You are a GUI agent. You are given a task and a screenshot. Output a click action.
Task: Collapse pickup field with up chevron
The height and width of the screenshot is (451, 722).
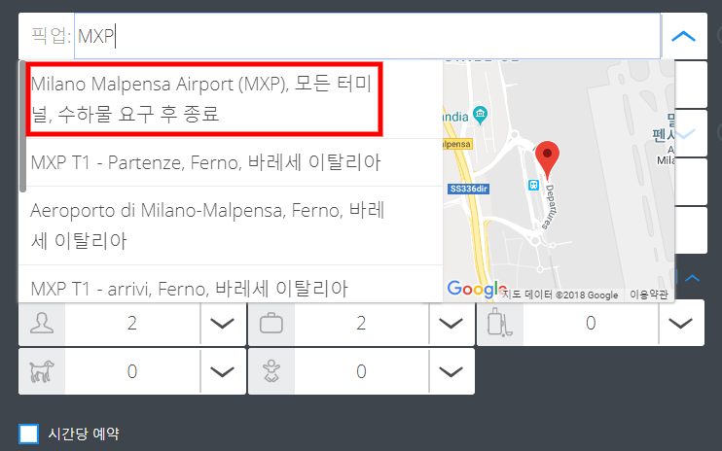coord(684,37)
